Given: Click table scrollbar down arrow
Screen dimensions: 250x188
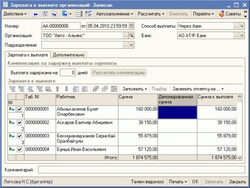Looking at the screenshot, I should click(x=240, y=157).
